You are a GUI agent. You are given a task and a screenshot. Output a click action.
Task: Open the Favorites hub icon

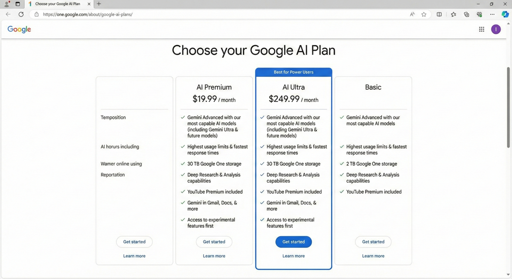[453, 14]
